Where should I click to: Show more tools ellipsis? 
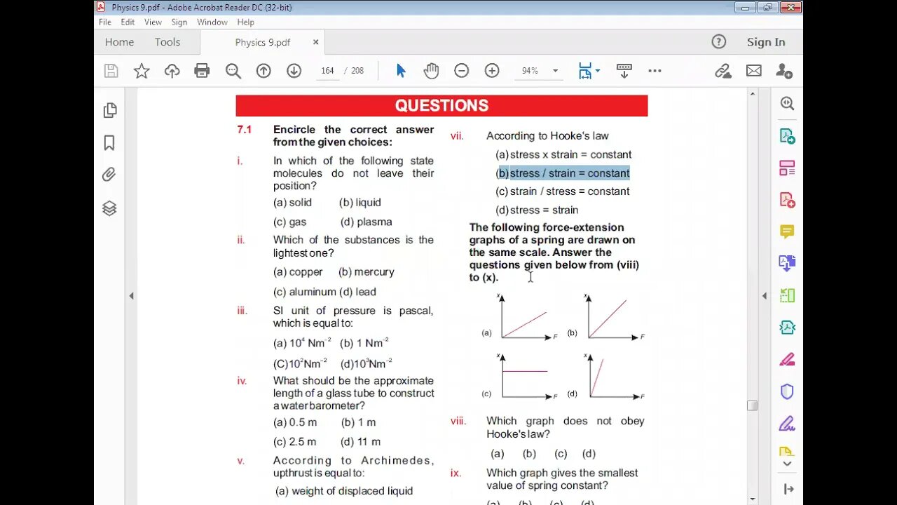click(655, 71)
